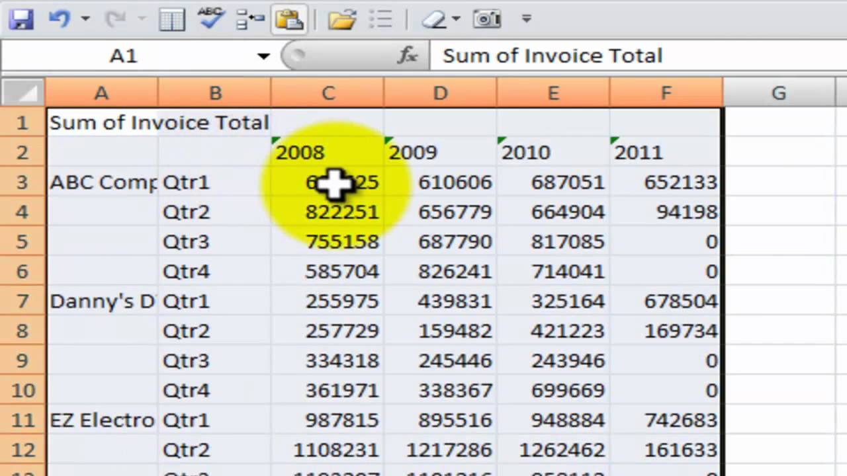Screen dimensions: 847x476
Task: Click the Qtr3 cell in row 9
Action: [214, 360]
